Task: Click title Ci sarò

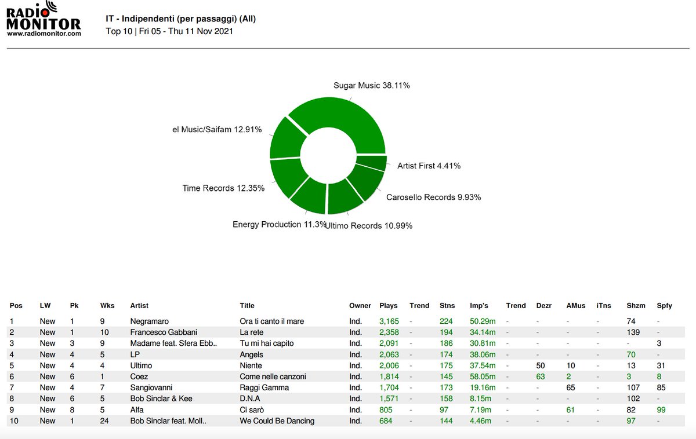Action: [x=251, y=410]
